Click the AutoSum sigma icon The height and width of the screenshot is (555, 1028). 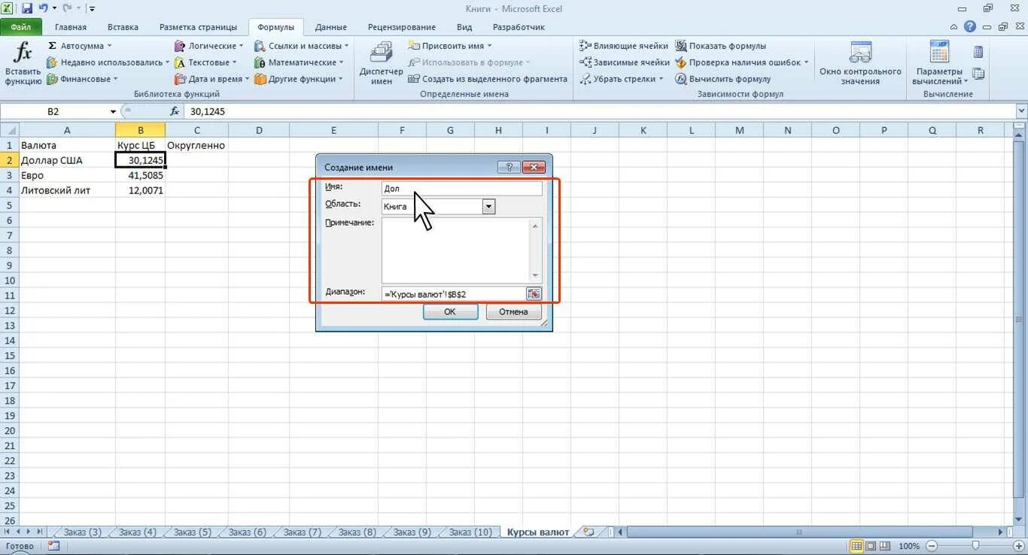(52, 46)
